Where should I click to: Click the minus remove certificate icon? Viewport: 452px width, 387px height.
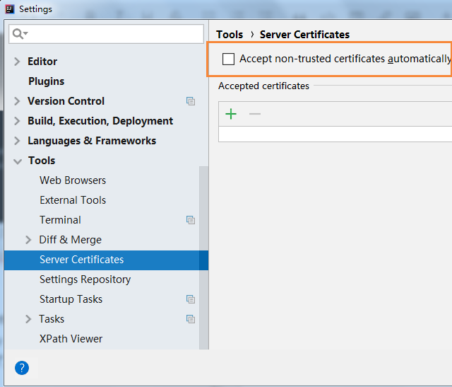255,114
